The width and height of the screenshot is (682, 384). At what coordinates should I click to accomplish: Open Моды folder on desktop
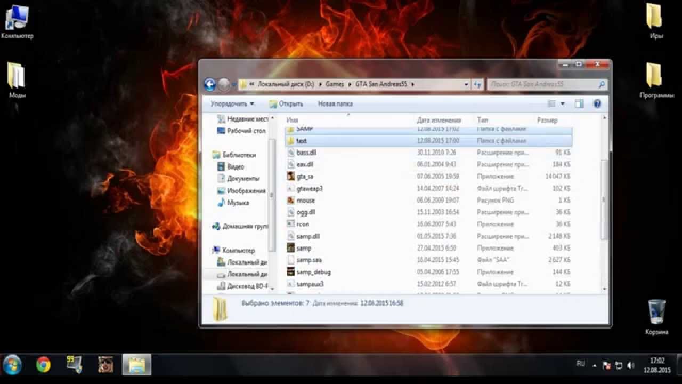(x=17, y=81)
